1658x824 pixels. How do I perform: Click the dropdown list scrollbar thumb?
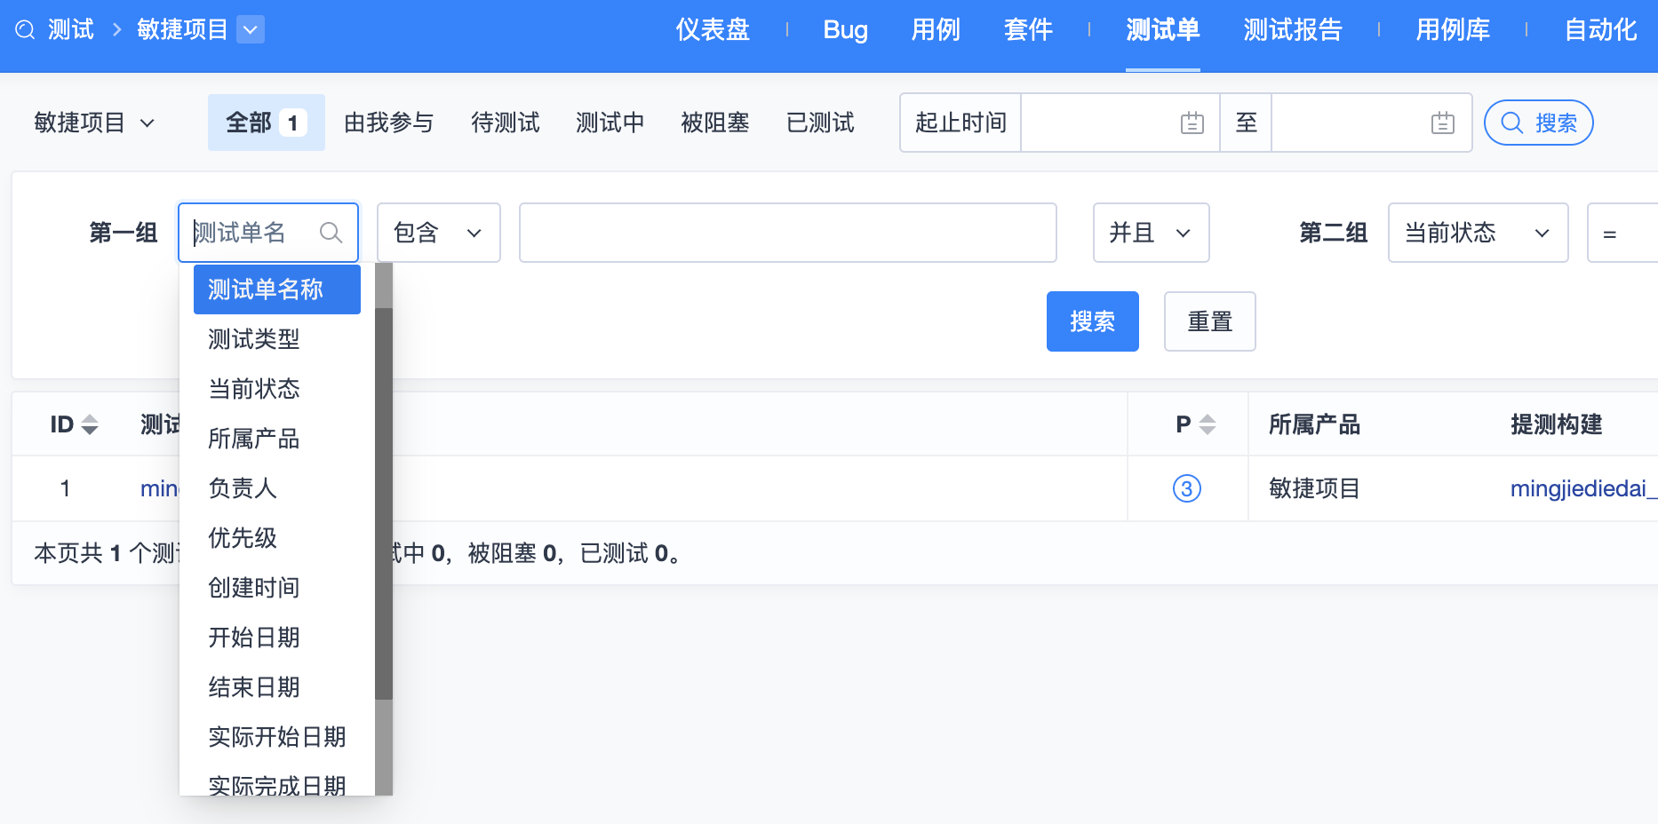384,503
